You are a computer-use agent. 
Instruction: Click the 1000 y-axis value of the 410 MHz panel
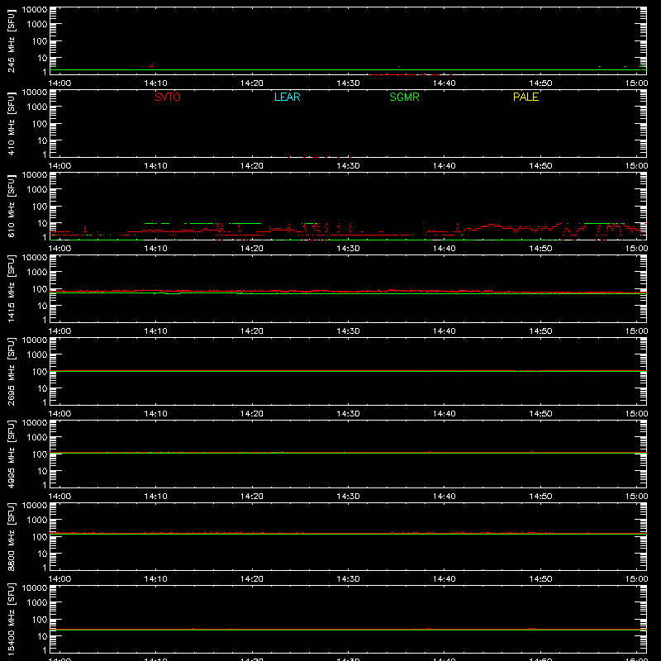(x=37, y=107)
